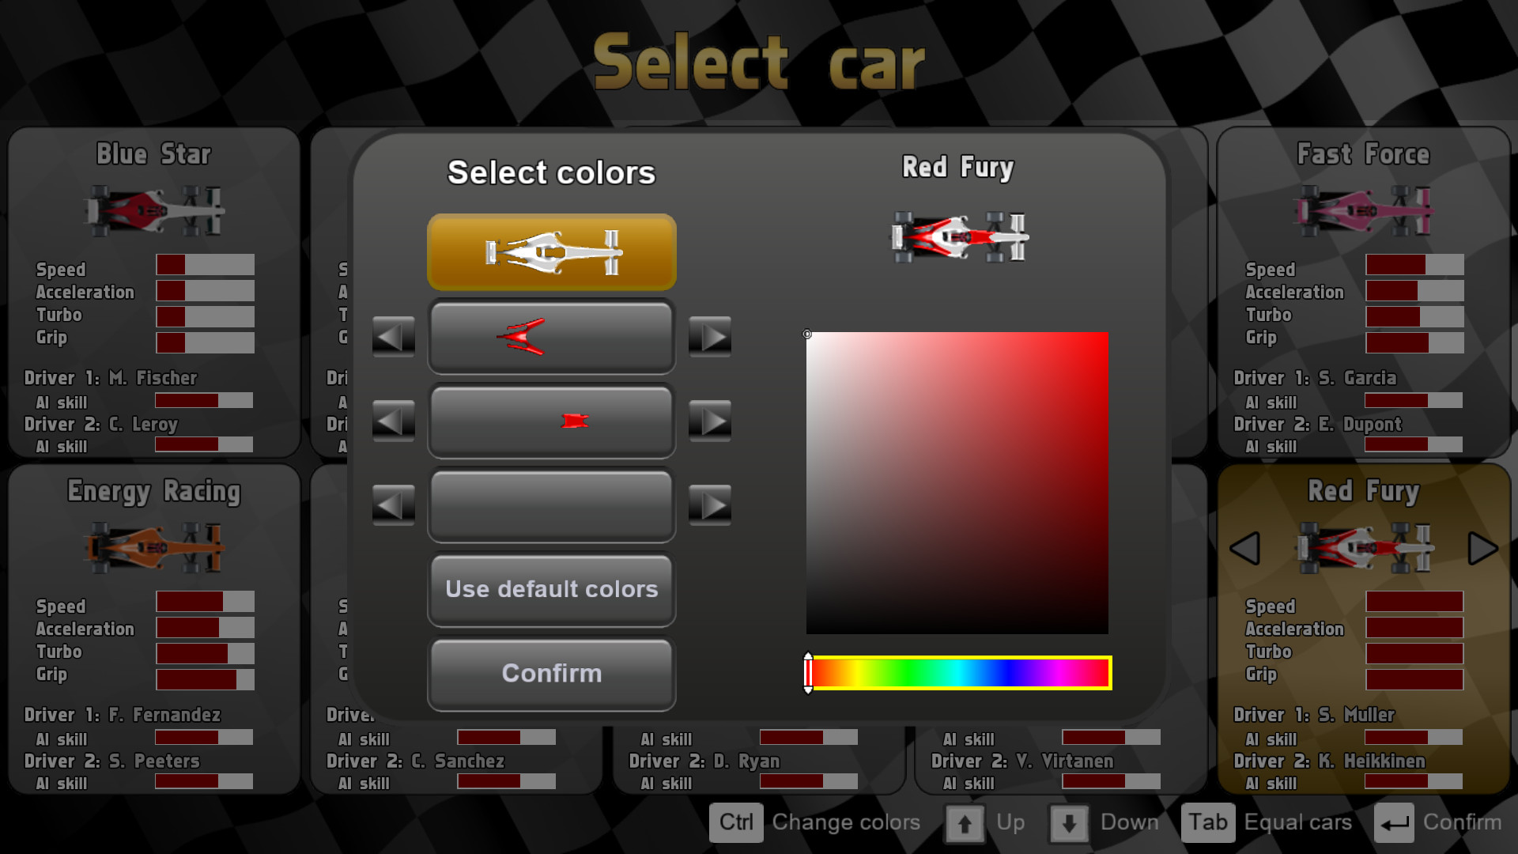This screenshot has width=1518, height=854.
Task: Confirm the selected car colors
Action: coord(551,673)
